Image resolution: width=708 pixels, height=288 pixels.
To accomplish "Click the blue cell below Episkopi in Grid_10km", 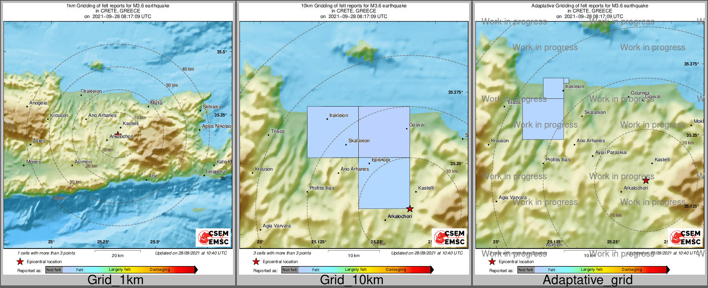I will pyautogui.click(x=384, y=183).
